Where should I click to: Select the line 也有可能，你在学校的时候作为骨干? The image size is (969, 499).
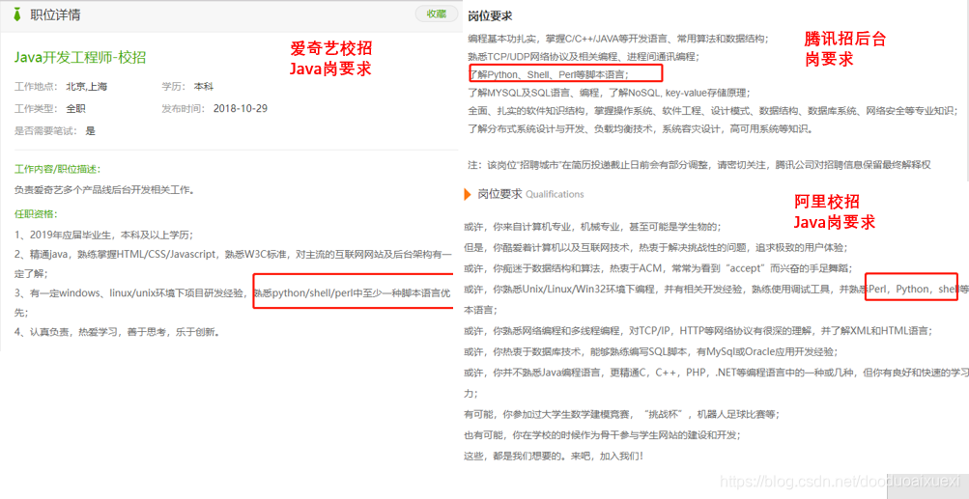point(602,434)
